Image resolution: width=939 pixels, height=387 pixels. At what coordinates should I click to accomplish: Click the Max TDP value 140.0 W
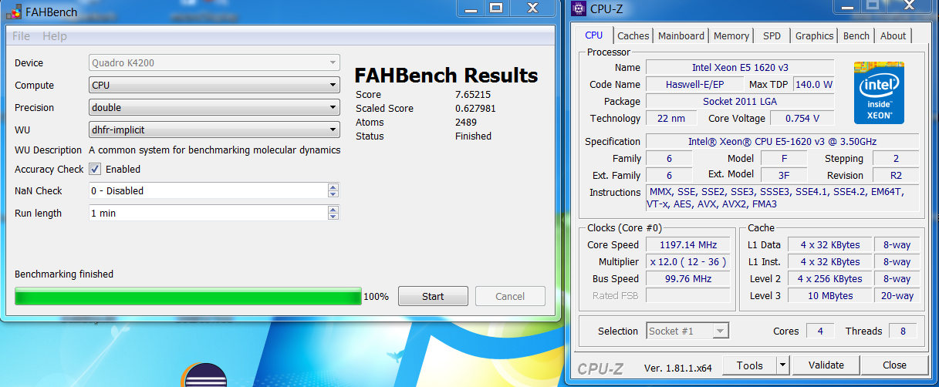[x=813, y=85]
